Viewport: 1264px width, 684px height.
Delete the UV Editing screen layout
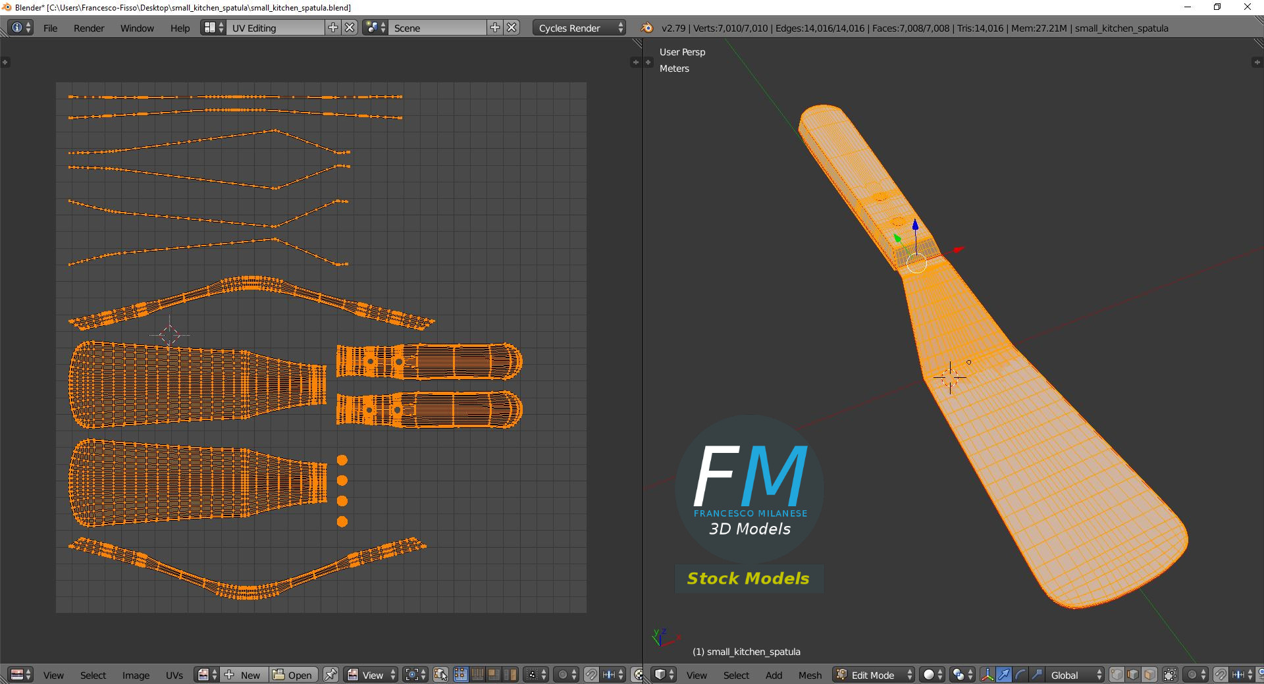350,28
